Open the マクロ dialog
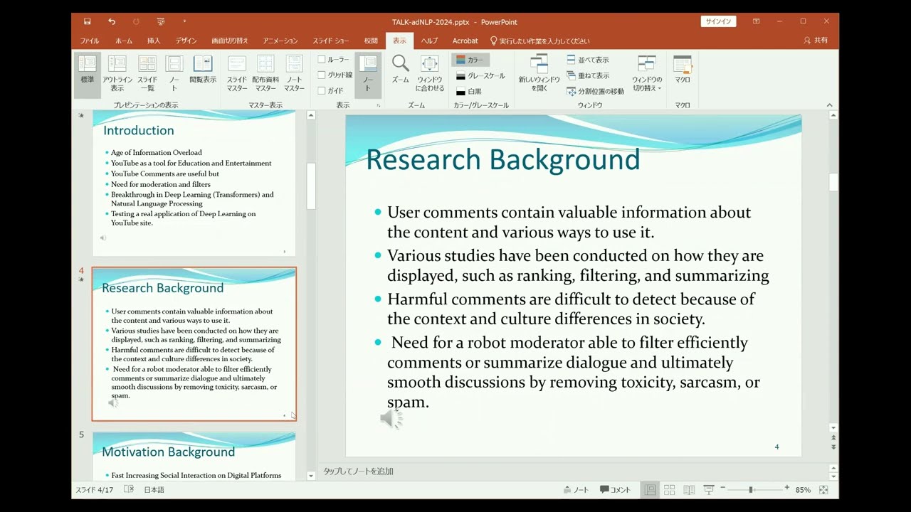This screenshot has width=911, height=512. point(683,70)
